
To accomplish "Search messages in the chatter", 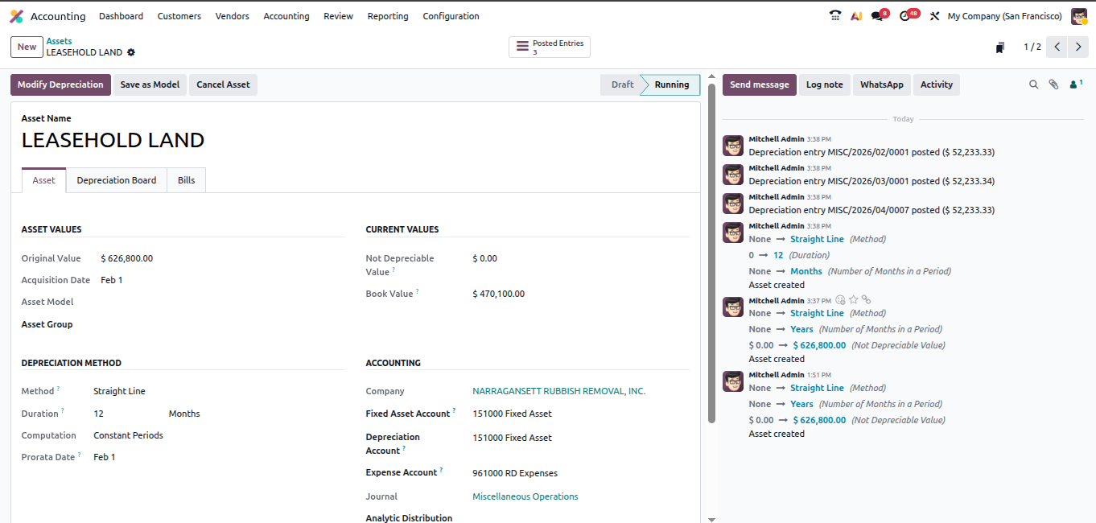I will coord(1034,84).
